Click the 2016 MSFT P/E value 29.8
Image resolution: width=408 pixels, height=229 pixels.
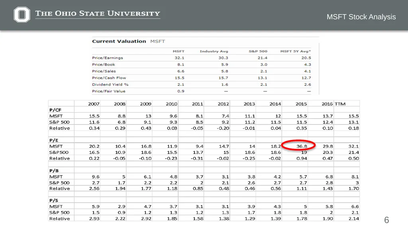click(x=328, y=146)
